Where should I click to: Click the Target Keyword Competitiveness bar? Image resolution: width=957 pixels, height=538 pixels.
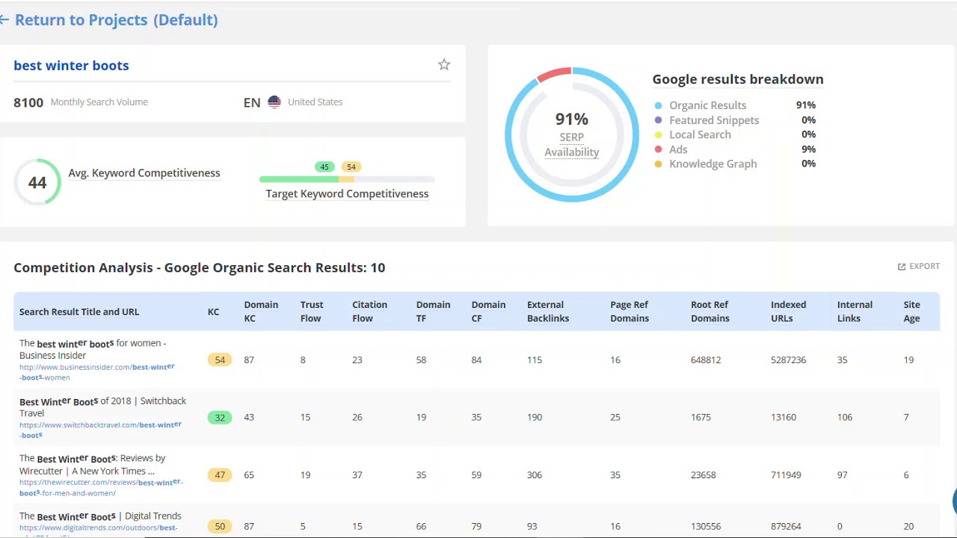[347, 179]
